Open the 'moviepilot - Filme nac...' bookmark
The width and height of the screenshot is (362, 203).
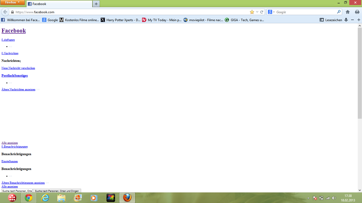point(203,20)
